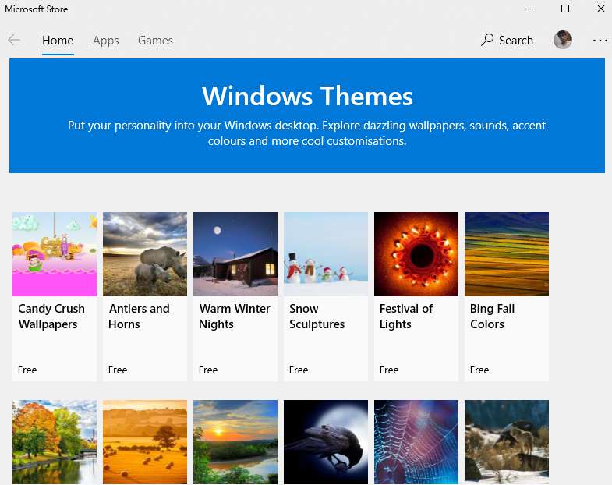Maximize the Microsoft Store window

point(564,9)
